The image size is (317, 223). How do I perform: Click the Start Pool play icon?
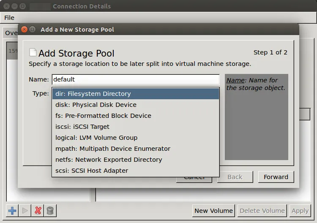pyautogui.click(x=25, y=210)
